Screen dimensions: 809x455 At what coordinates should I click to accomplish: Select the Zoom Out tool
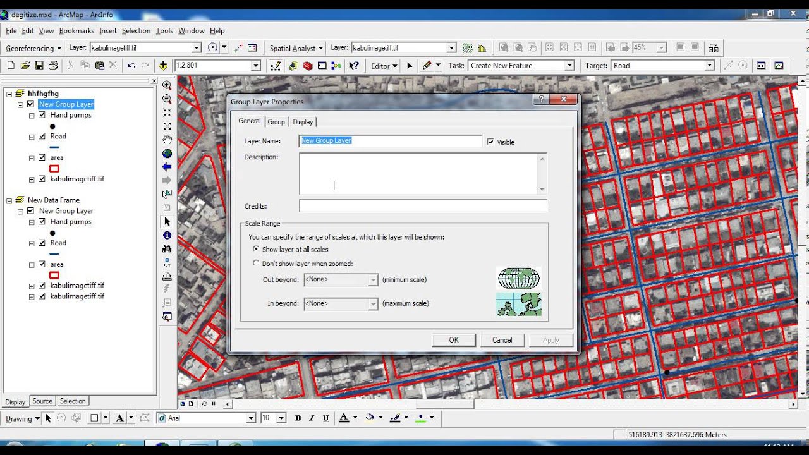[167, 99]
